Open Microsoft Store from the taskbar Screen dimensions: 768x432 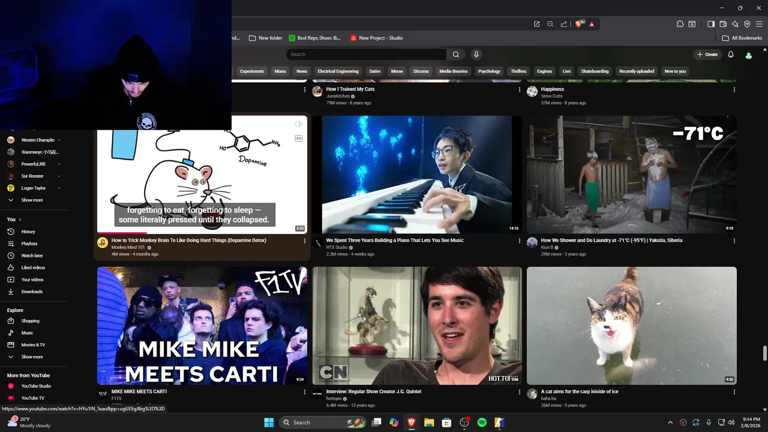[446, 422]
